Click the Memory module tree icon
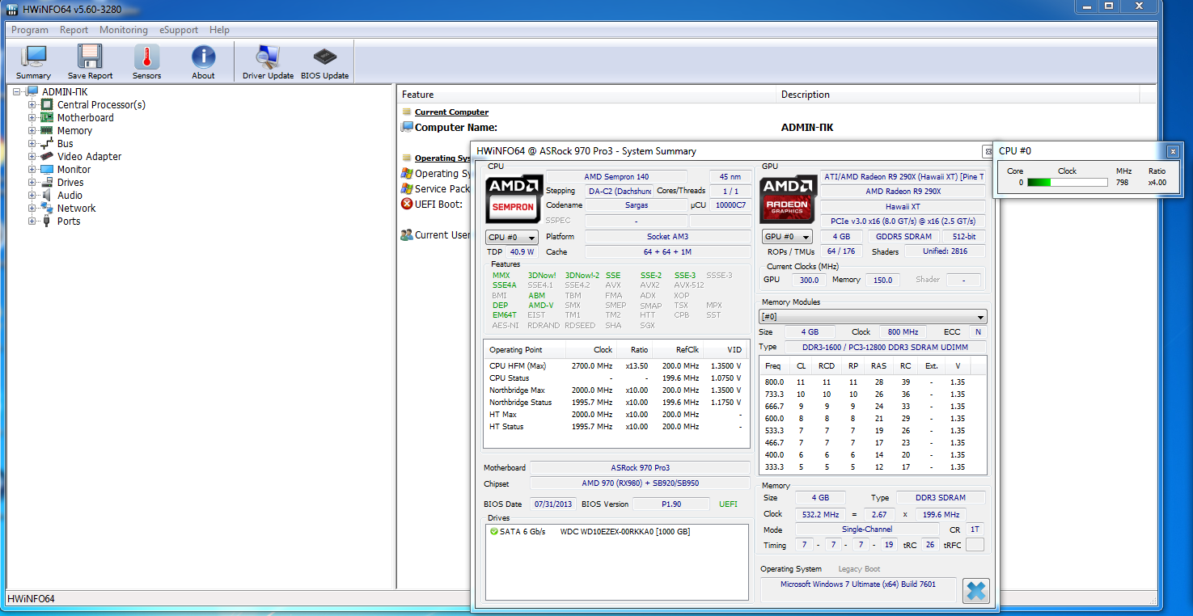The image size is (1193, 616). coord(47,130)
